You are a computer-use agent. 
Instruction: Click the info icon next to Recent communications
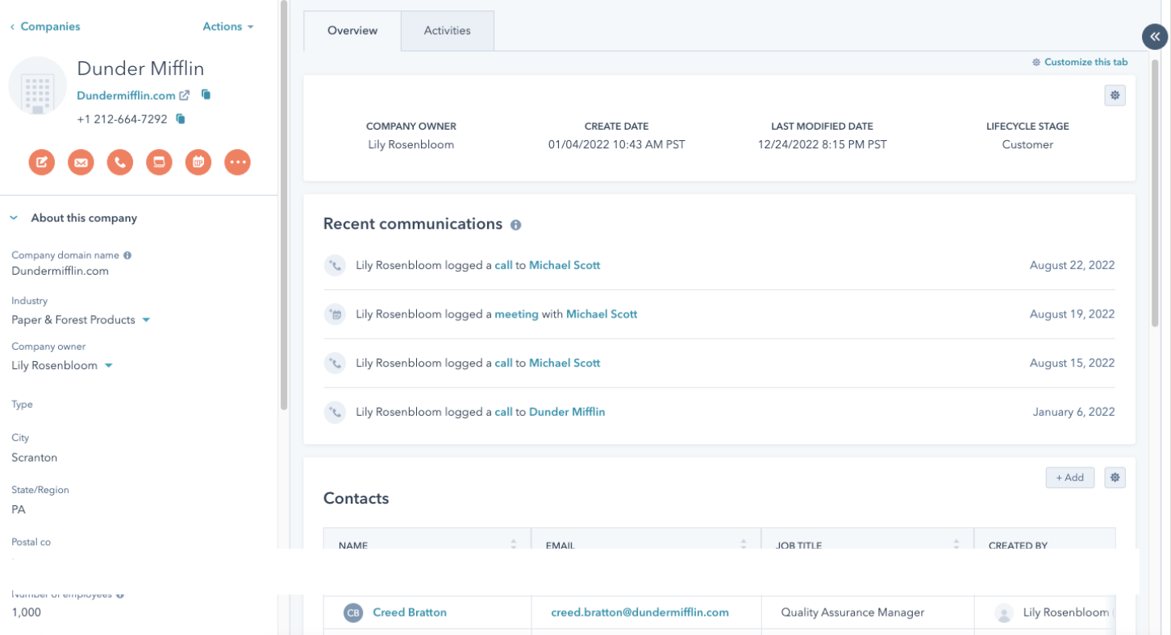click(x=516, y=225)
